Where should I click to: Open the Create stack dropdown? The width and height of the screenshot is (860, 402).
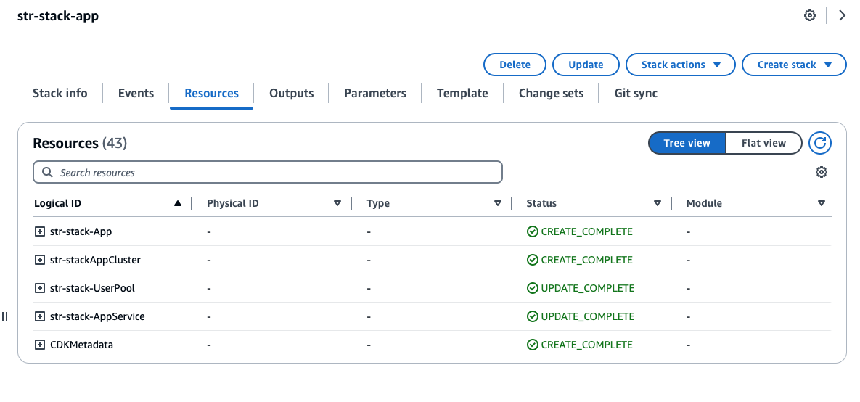pos(794,65)
